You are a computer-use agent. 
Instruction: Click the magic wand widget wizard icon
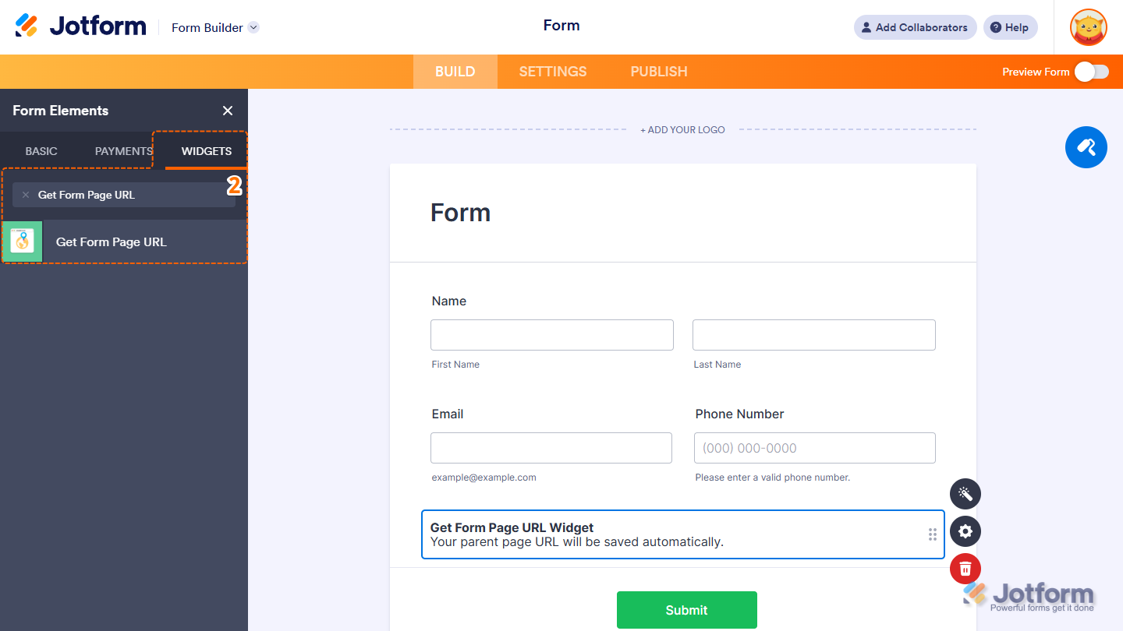965,494
